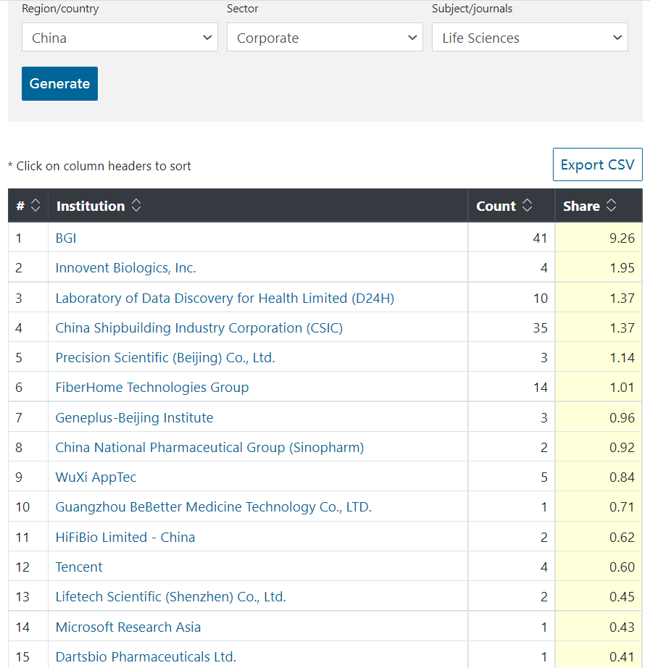Click Tencent share value 0.60
This screenshot has height=668, width=650.
(622, 567)
